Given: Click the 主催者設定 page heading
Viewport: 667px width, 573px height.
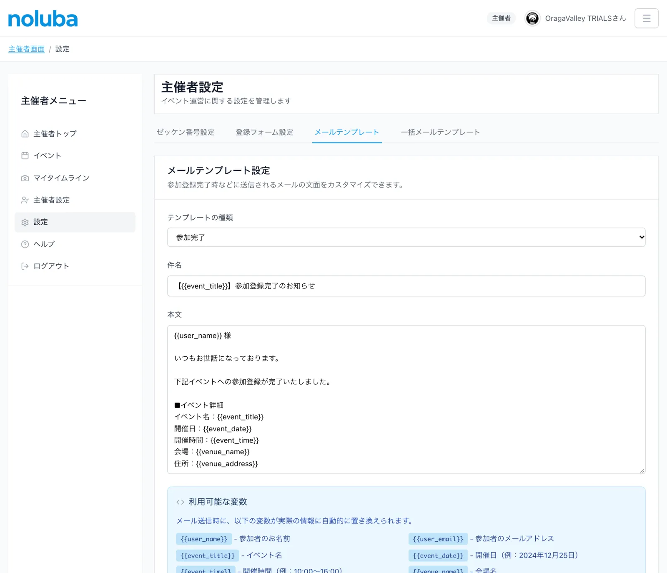Looking at the screenshot, I should (x=192, y=87).
